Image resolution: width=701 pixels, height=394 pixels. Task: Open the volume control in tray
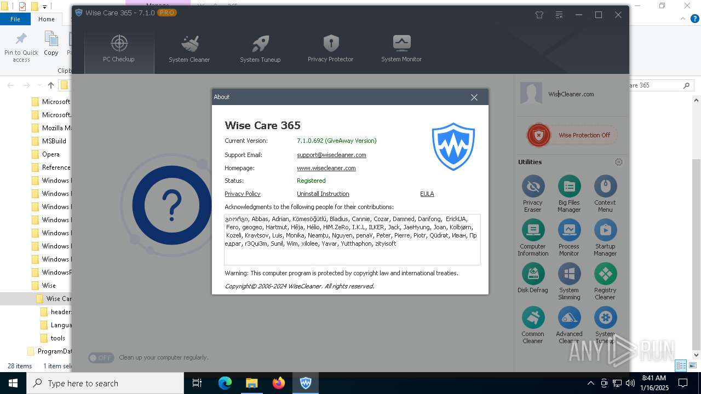630,383
